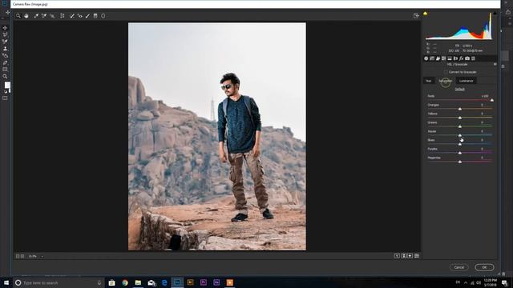Image resolution: width=513 pixels, height=288 pixels.
Task: Click the Oranges slider handle
Action: (x=459, y=109)
